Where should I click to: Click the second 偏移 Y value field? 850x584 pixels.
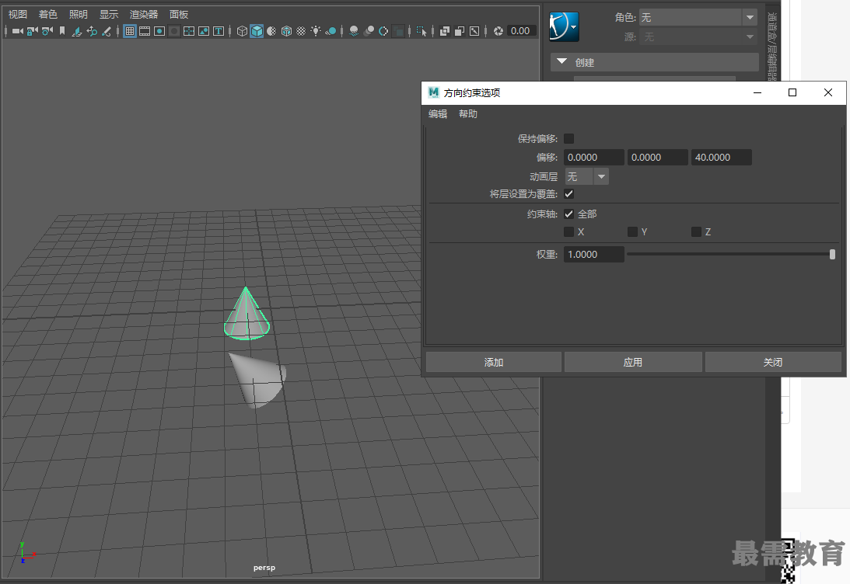(658, 158)
